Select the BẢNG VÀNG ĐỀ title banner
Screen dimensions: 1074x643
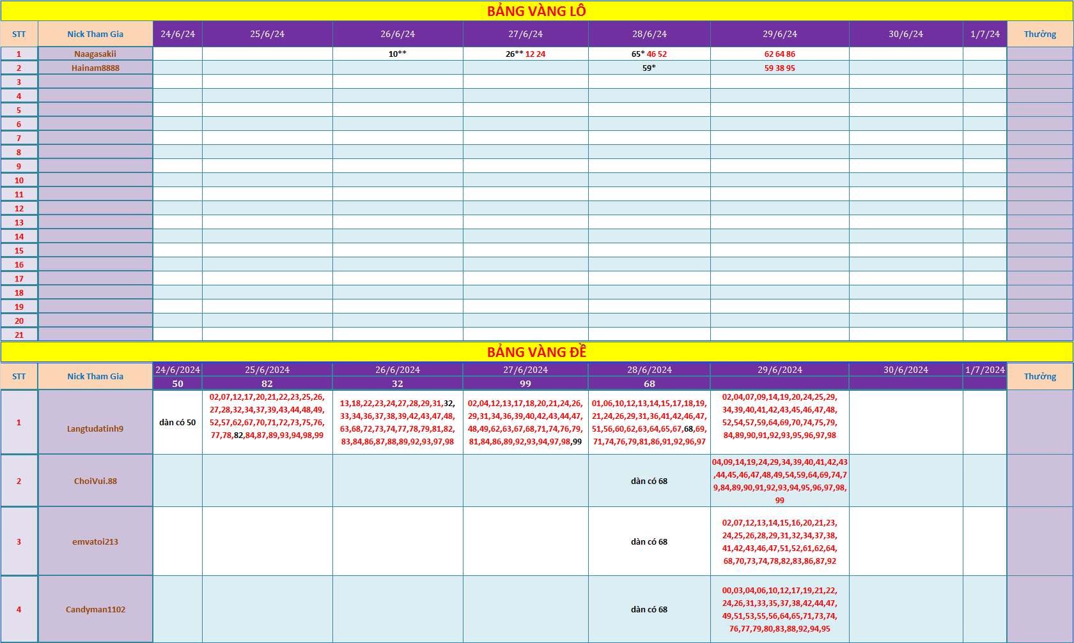(536, 352)
